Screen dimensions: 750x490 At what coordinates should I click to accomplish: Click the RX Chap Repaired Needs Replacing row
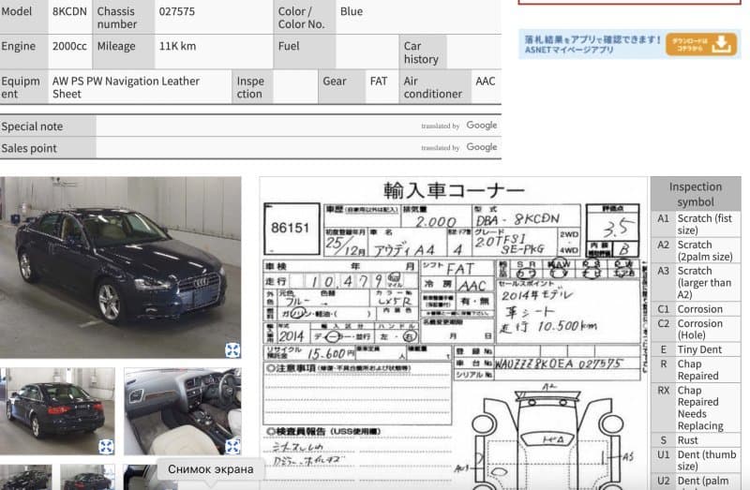click(x=696, y=408)
